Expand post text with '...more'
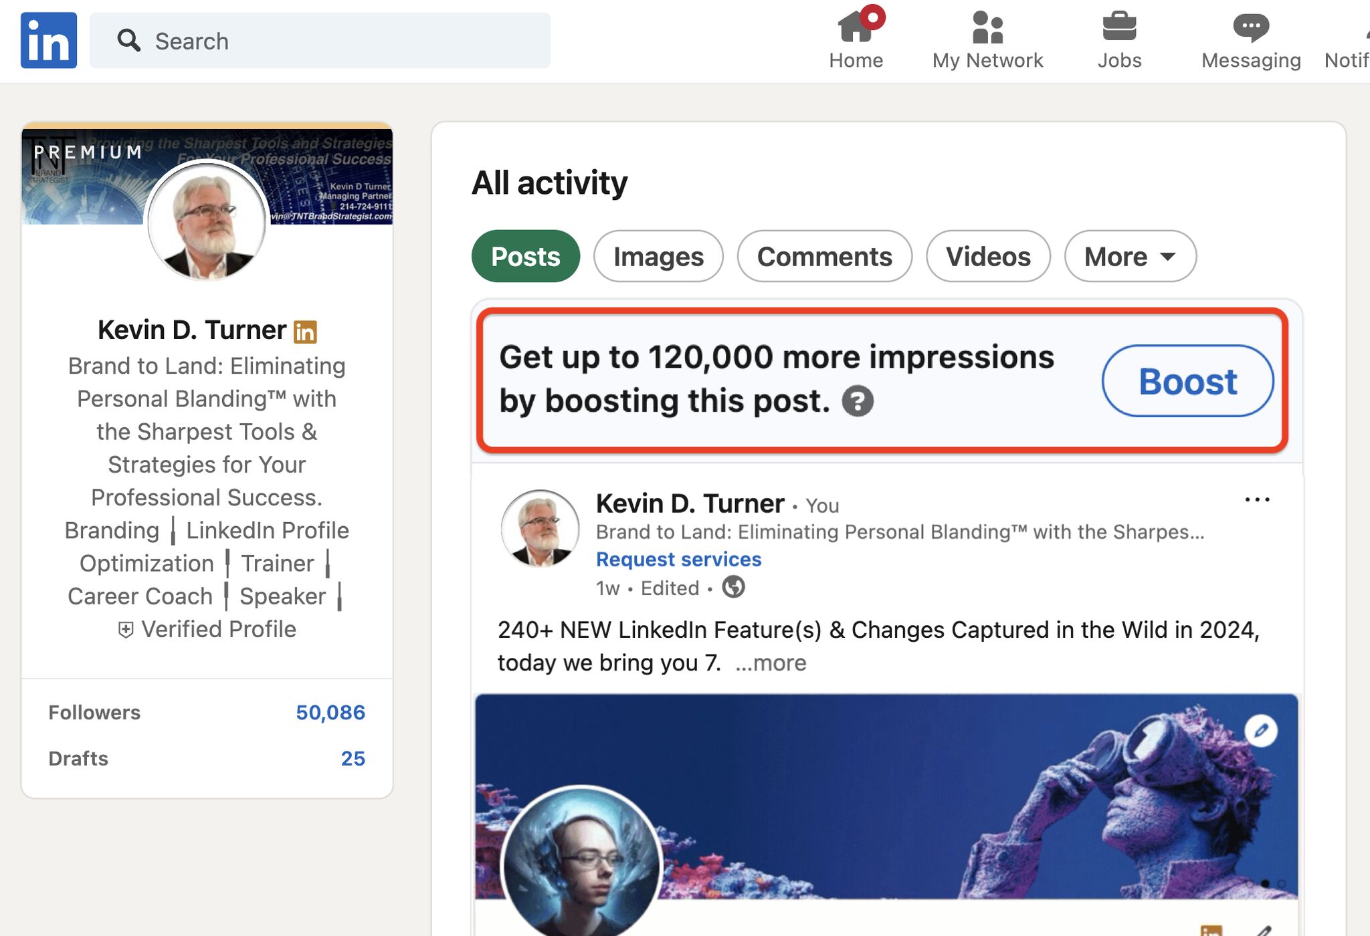This screenshot has height=936, width=1370. click(x=771, y=663)
